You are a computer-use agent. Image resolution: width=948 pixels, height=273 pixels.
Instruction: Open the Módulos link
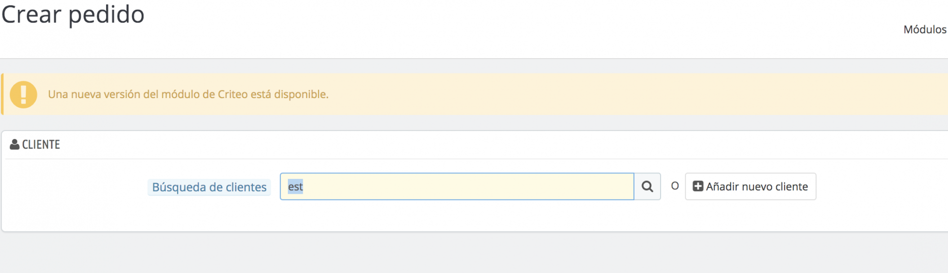[x=924, y=30]
